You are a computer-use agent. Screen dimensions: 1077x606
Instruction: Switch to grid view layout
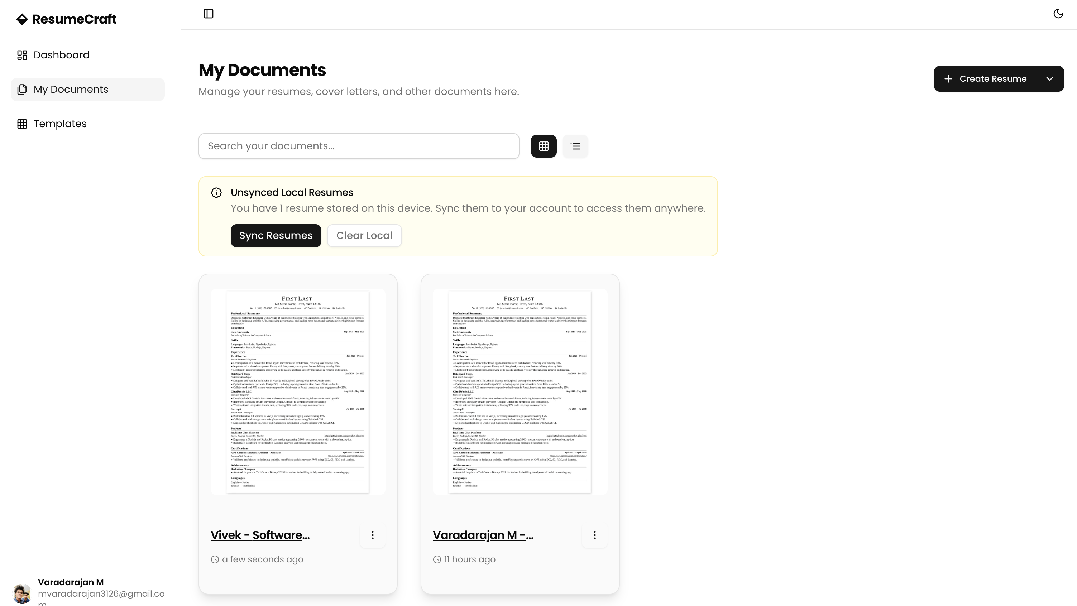[x=544, y=146]
